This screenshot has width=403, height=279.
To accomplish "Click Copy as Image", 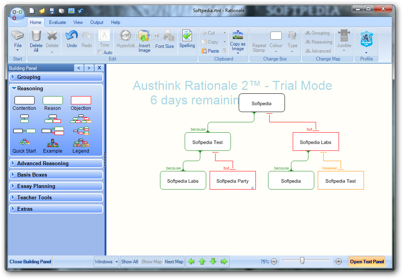I will point(238,42).
